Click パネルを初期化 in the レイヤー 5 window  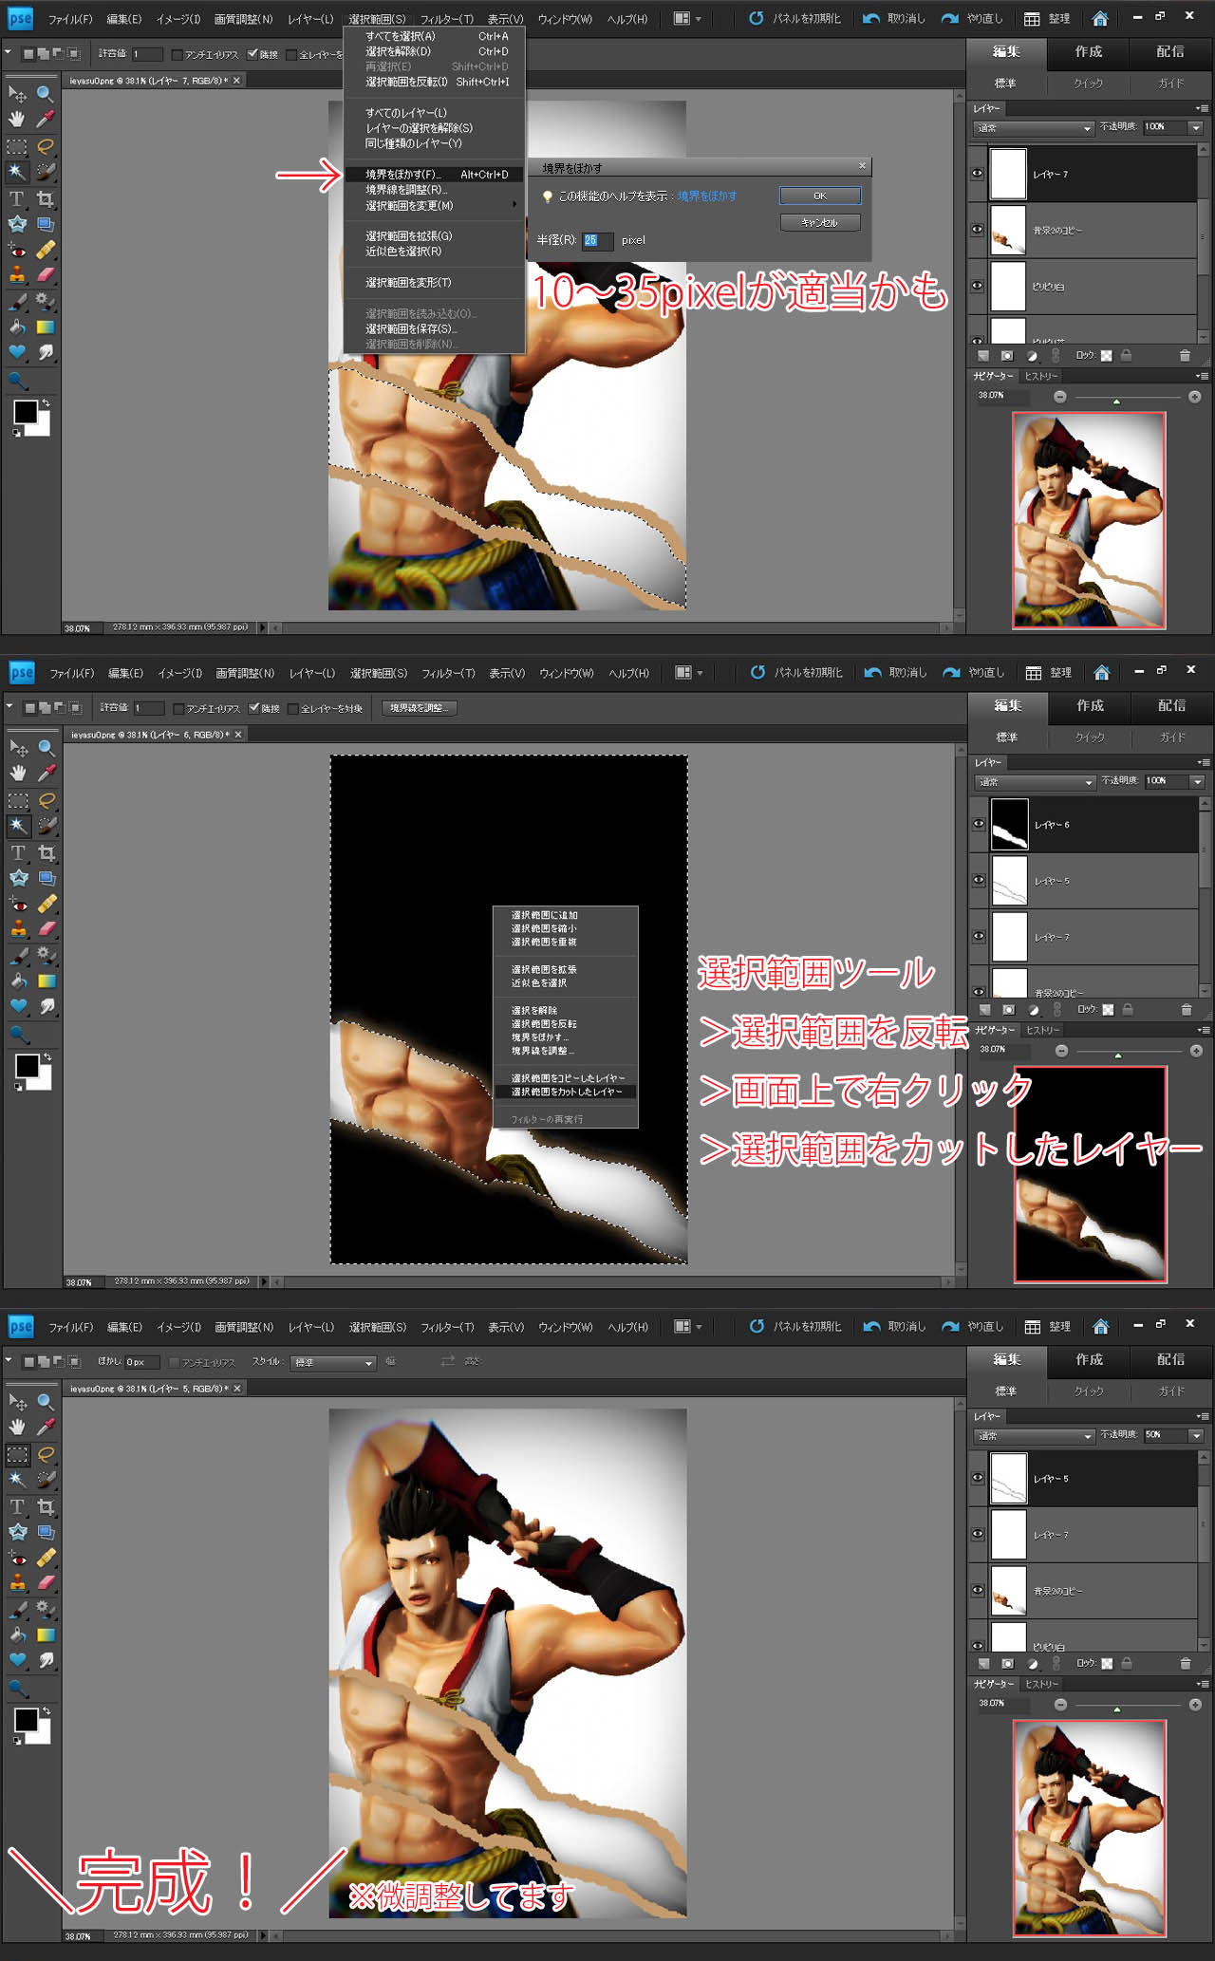pos(794,1326)
